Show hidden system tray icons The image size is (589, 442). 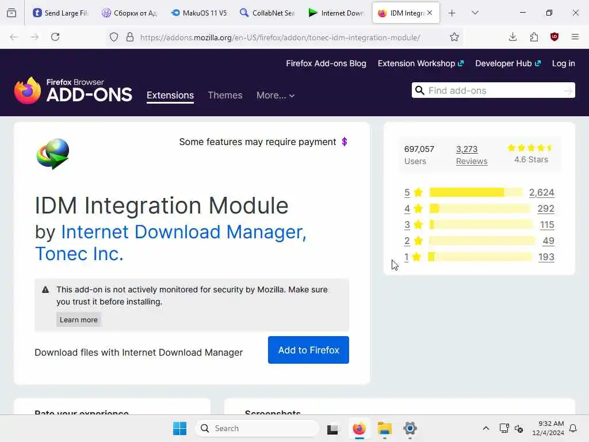(x=485, y=428)
